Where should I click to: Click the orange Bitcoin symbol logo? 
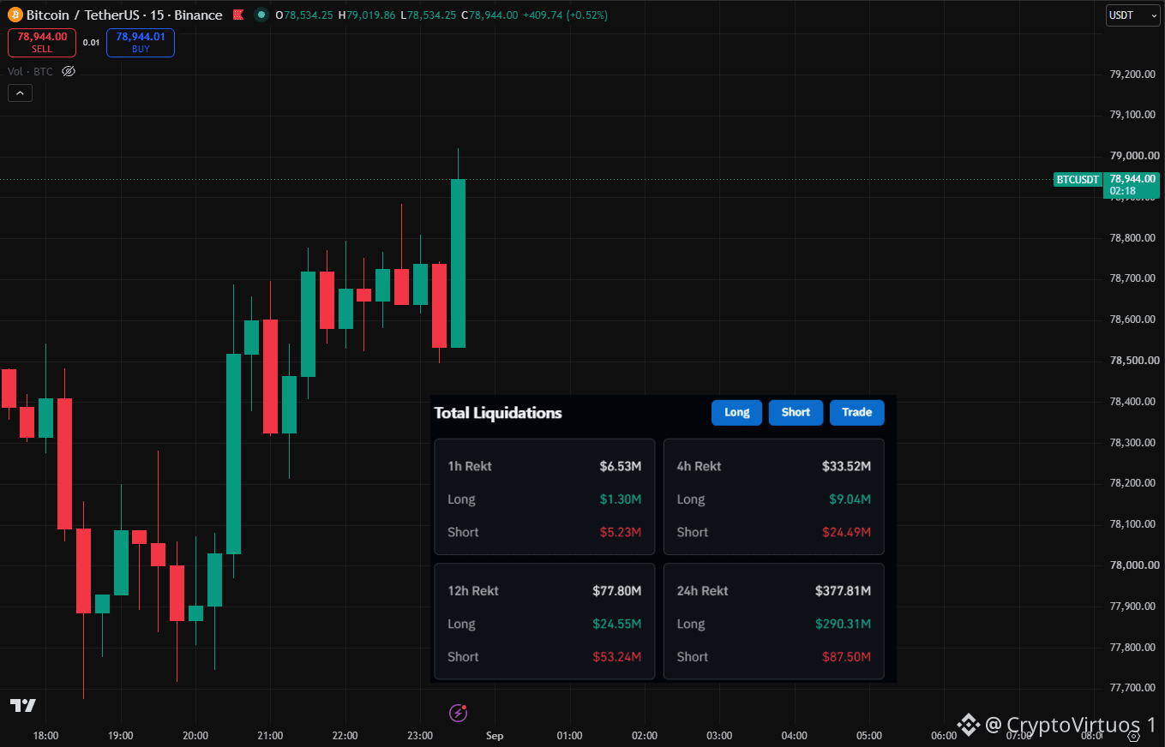[15, 15]
